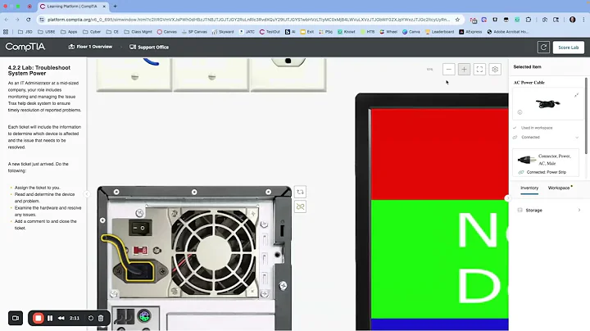
Task: Open the Chrome profile avatar
Action: coord(572,20)
